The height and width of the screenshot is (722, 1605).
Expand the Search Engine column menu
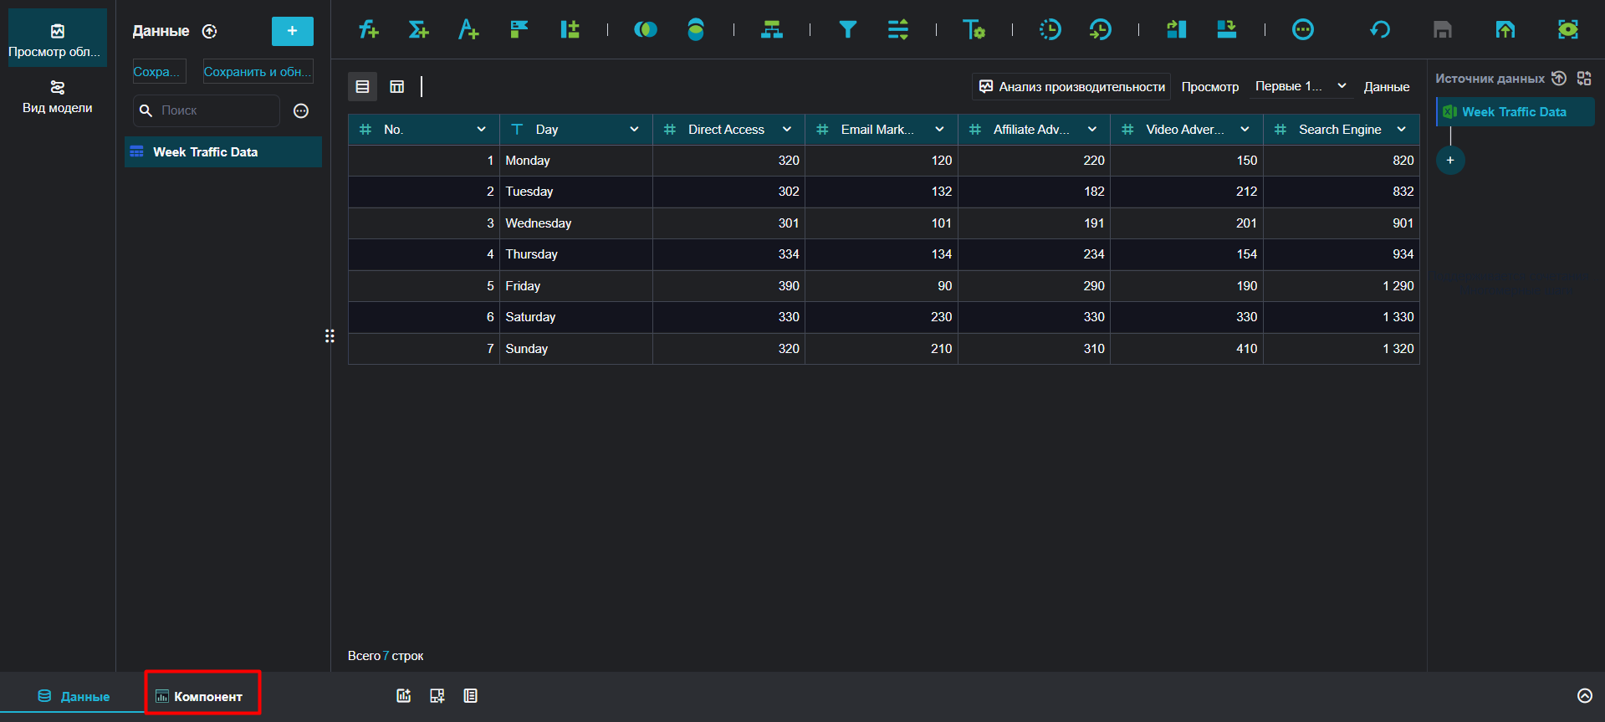tap(1401, 129)
